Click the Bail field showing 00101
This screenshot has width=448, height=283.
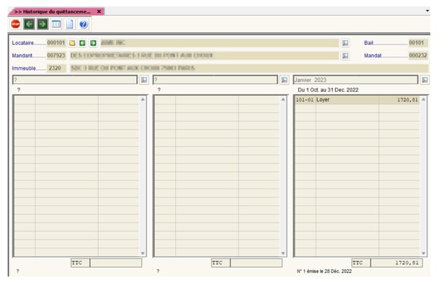point(417,43)
